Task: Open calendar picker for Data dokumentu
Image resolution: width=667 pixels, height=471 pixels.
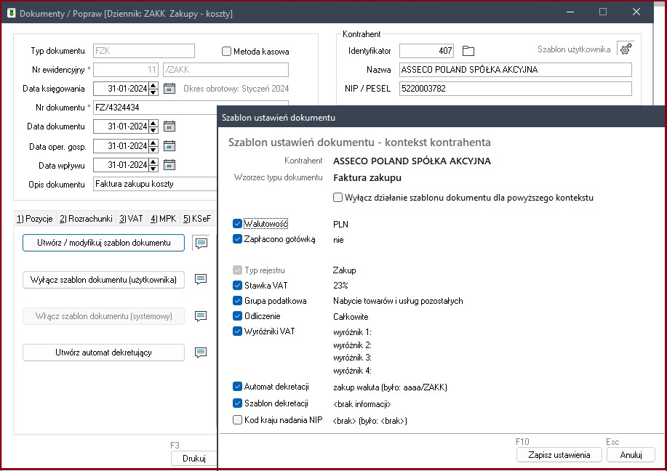Action: tap(169, 126)
